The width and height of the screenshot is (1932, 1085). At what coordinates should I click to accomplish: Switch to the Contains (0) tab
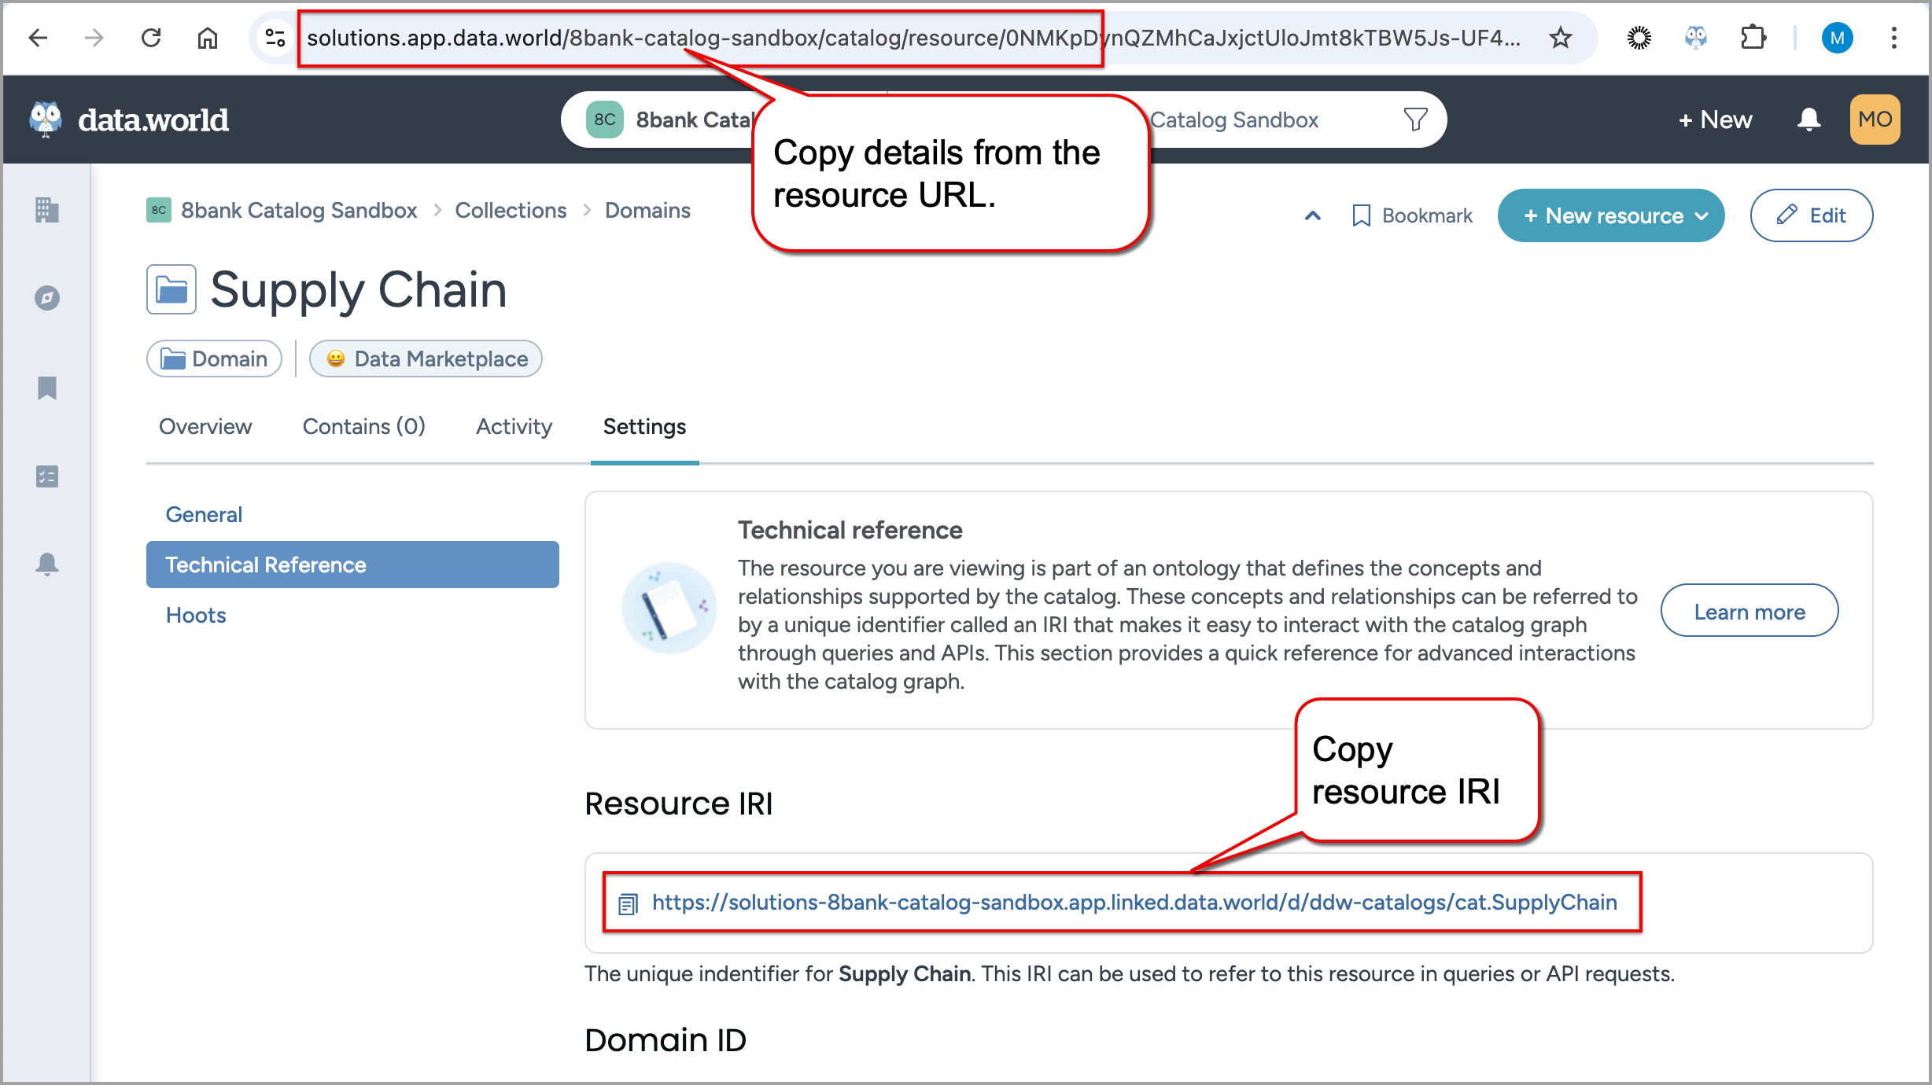click(363, 426)
